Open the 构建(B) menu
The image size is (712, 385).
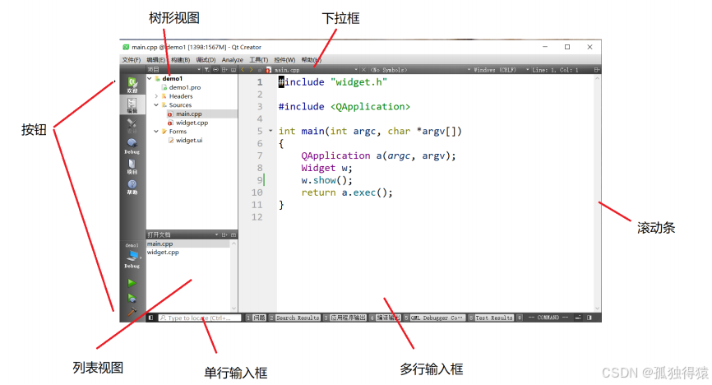pyautogui.click(x=180, y=59)
